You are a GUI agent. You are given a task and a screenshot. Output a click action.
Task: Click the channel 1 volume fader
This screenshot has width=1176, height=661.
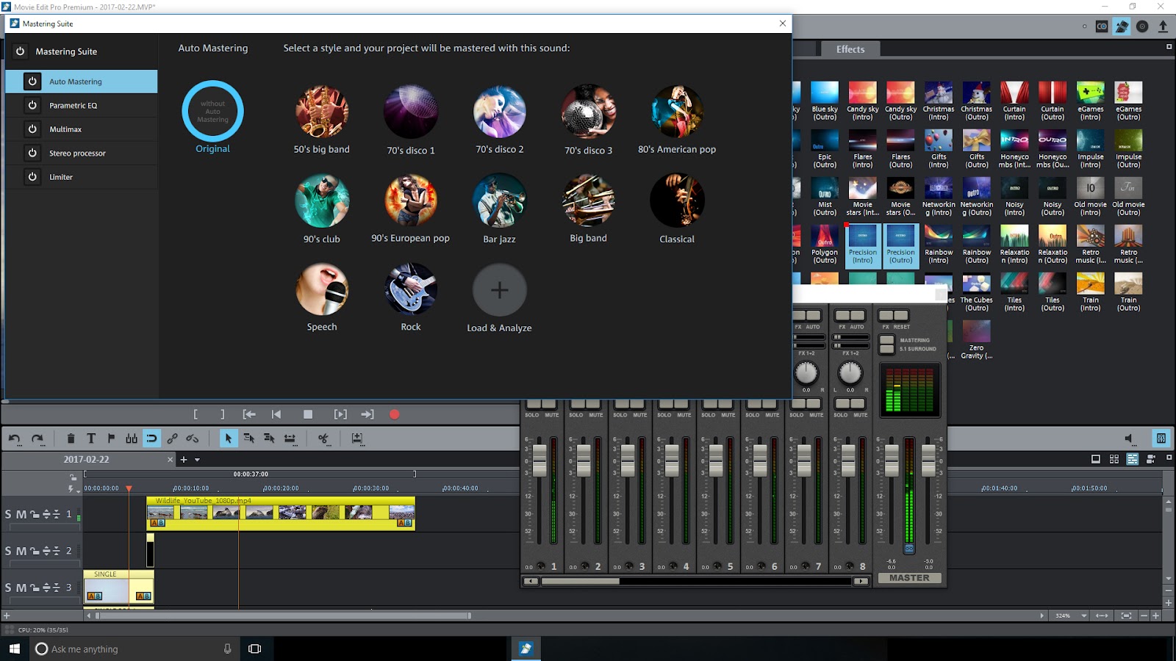(x=539, y=460)
